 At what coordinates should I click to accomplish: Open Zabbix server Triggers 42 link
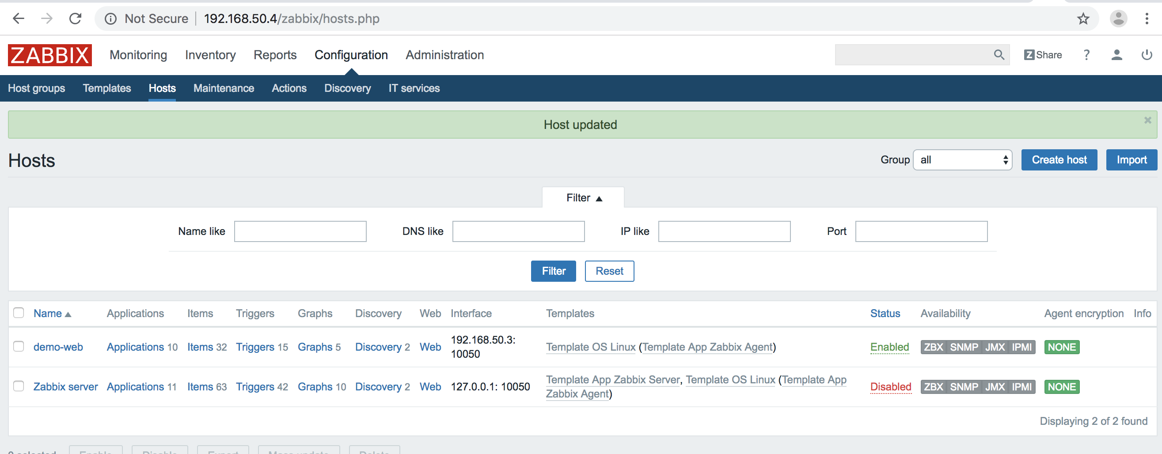point(262,387)
